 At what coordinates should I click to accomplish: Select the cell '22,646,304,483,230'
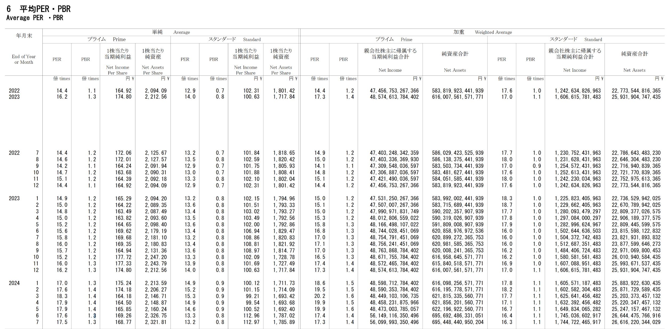tap(636, 159)
